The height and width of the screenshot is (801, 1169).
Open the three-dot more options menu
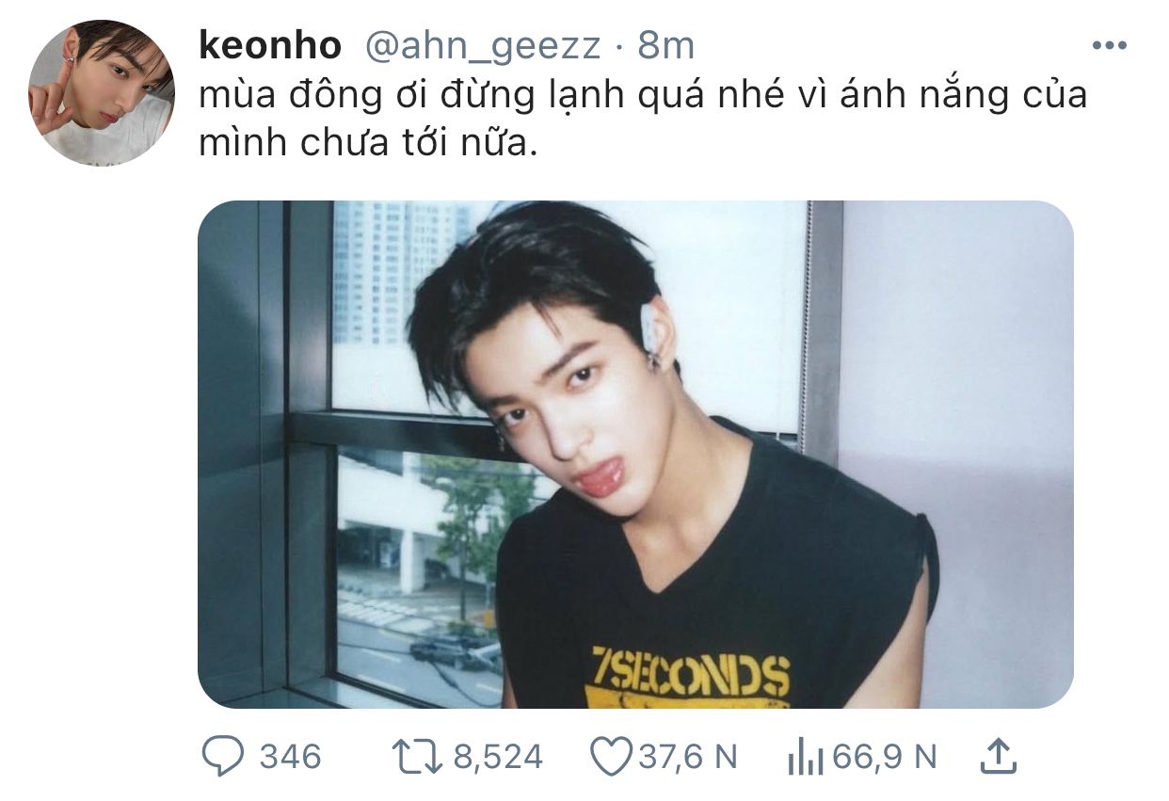[x=1109, y=45]
